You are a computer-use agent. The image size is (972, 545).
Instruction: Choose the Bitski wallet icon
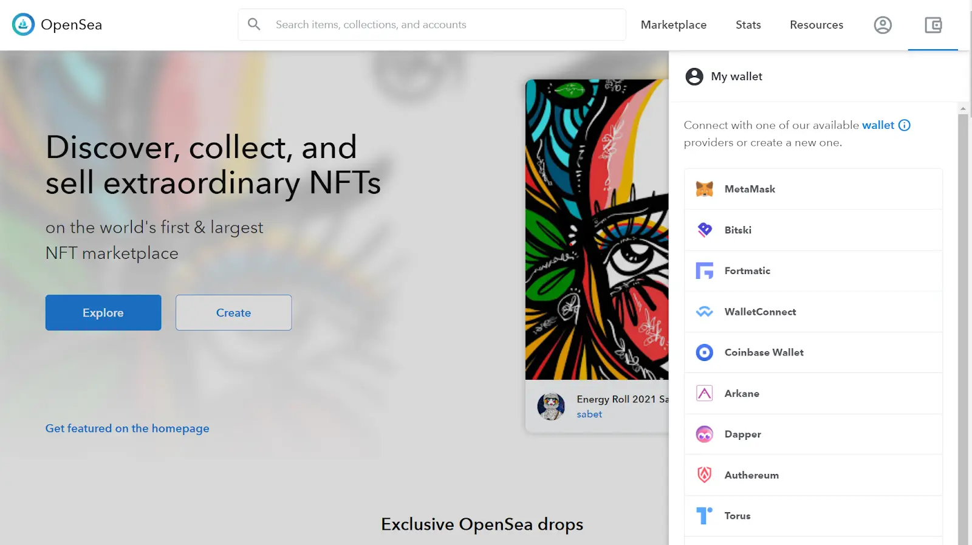pos(704,230)
